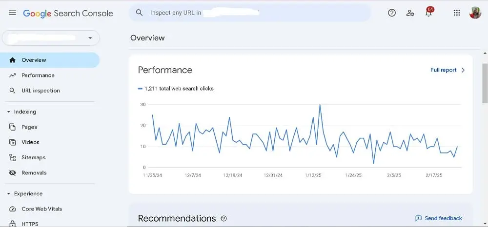
Task: Click the user profile avatar
Action: coord(475,13)
